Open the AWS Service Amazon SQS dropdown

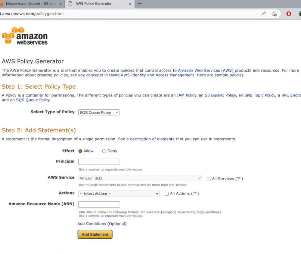click(140, 178)
